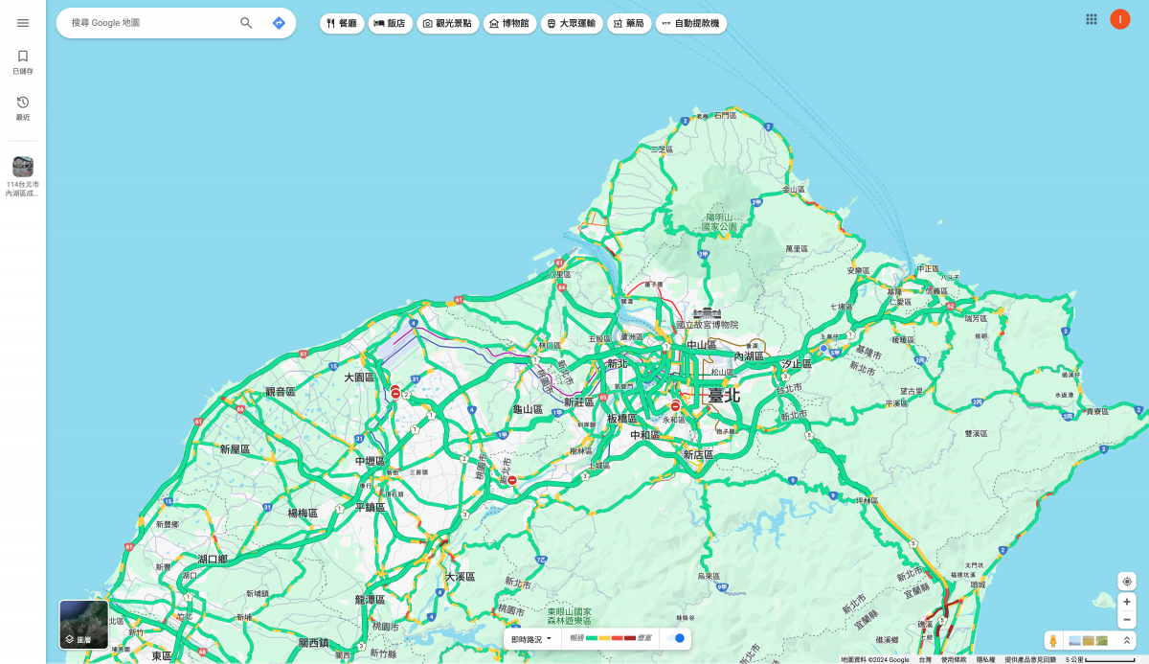Click the road closure icon near 三峽
This screenshot has height=664, width=1149.
click(512, 479)
